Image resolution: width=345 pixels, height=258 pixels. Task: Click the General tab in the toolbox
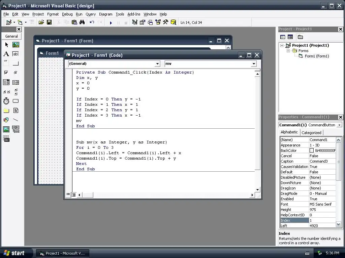(11, 36)
